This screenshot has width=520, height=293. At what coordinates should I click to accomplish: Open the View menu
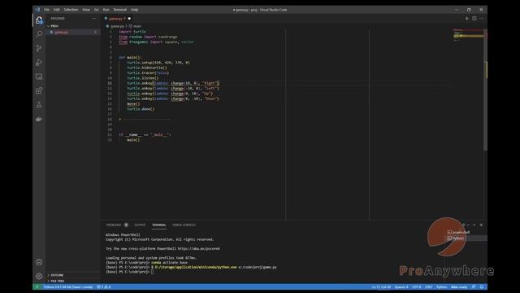coord(86,10)
